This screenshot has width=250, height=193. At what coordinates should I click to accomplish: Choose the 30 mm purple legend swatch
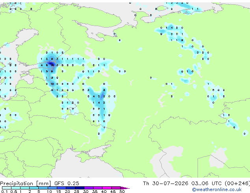tap(89, 188)
